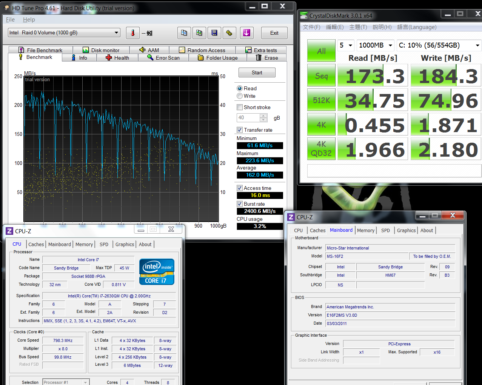482x385 pixels.
Task: Enable the Short stroke checkbox
Action: point(240,108)
